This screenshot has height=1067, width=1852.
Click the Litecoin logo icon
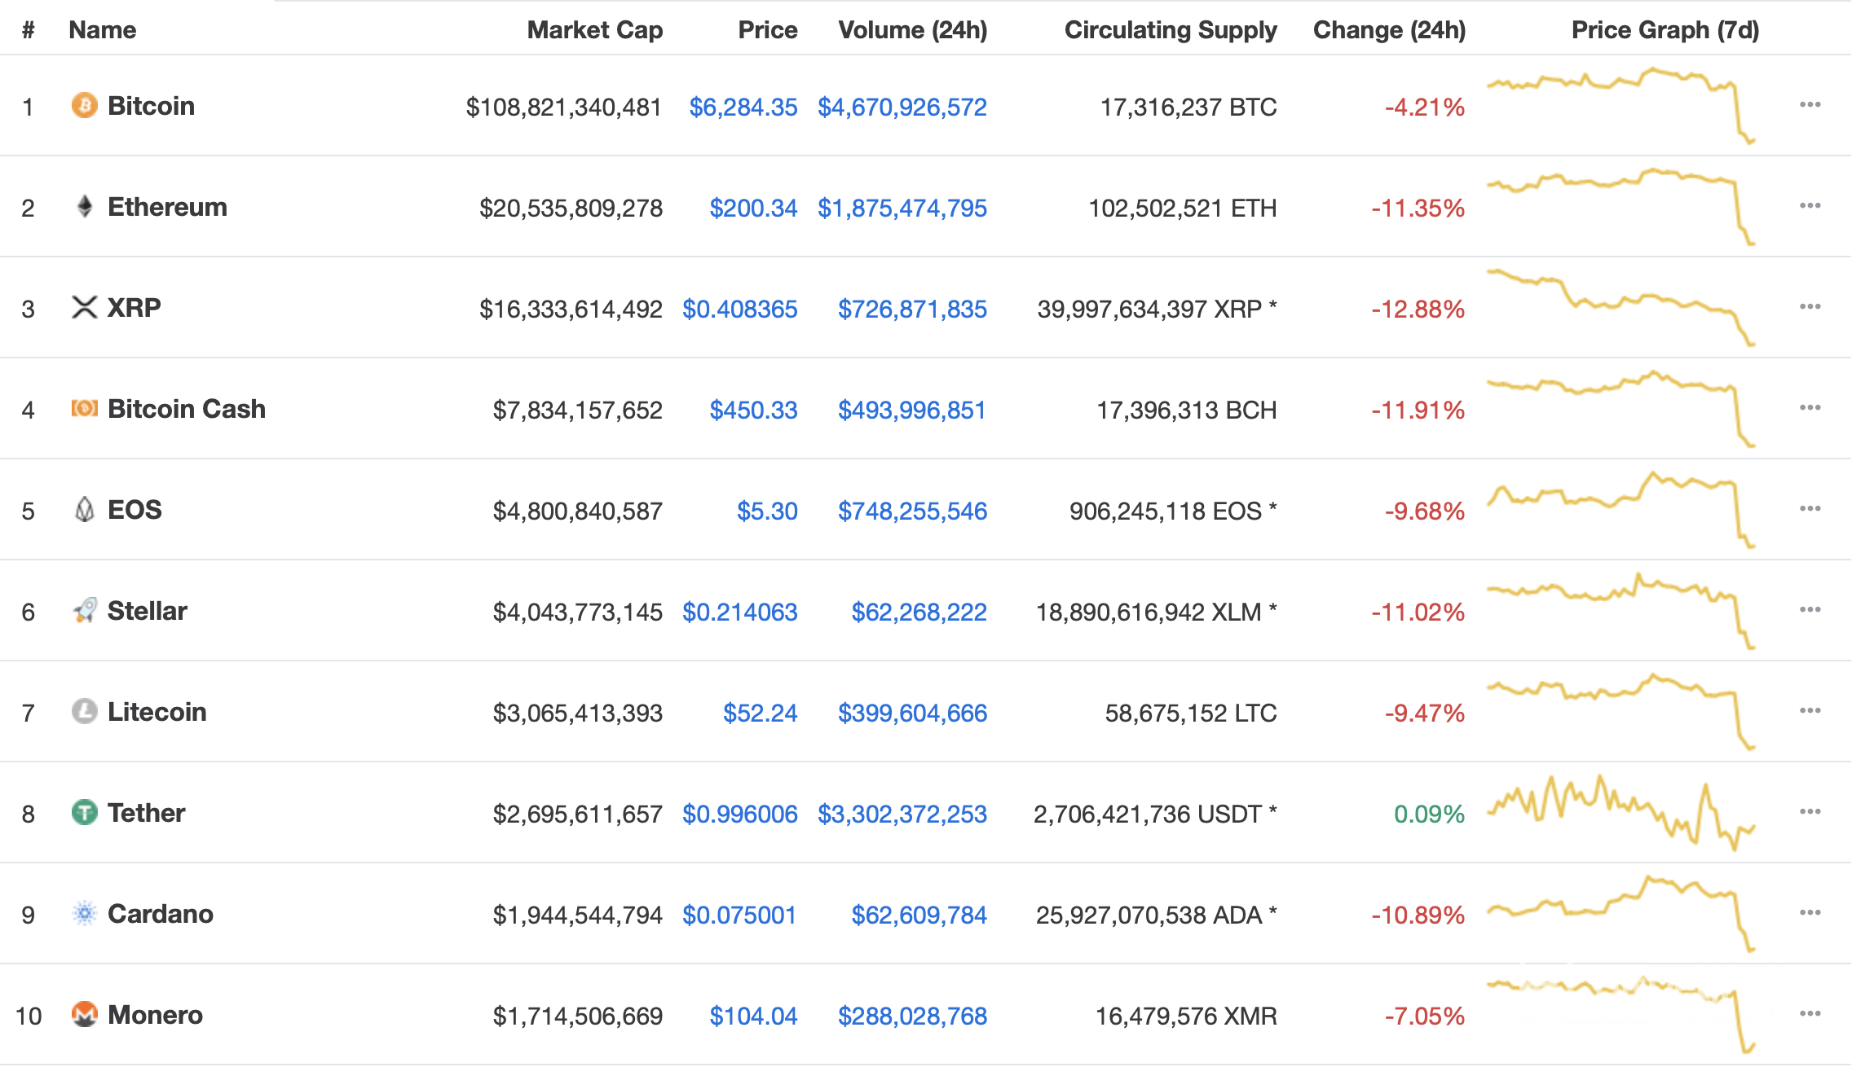pyautogui.click(x=84, y=711)
